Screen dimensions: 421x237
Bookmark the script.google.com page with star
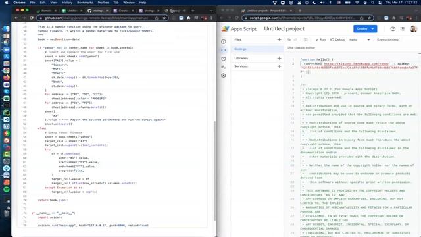tap(369, 18)
